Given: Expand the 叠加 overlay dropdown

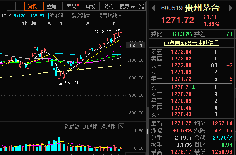Looking at the screenshot, I should tap(53, 6).
